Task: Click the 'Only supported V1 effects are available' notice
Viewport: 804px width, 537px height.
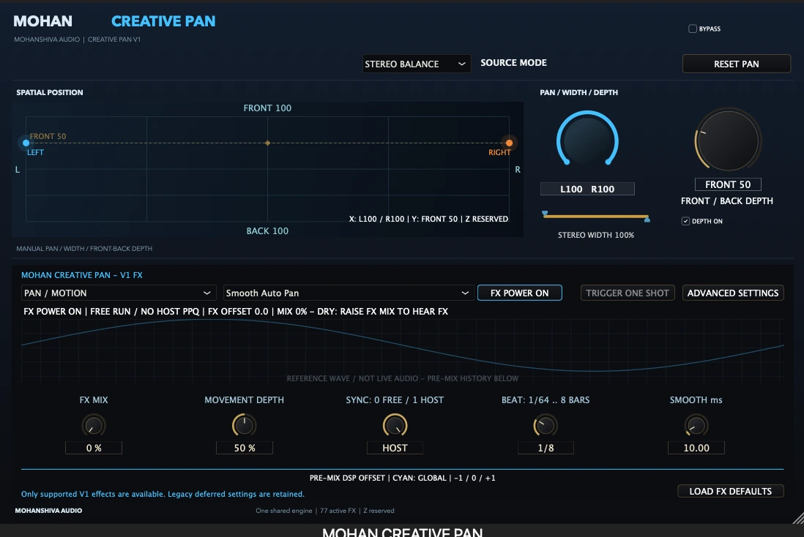Action: point(163,494)
